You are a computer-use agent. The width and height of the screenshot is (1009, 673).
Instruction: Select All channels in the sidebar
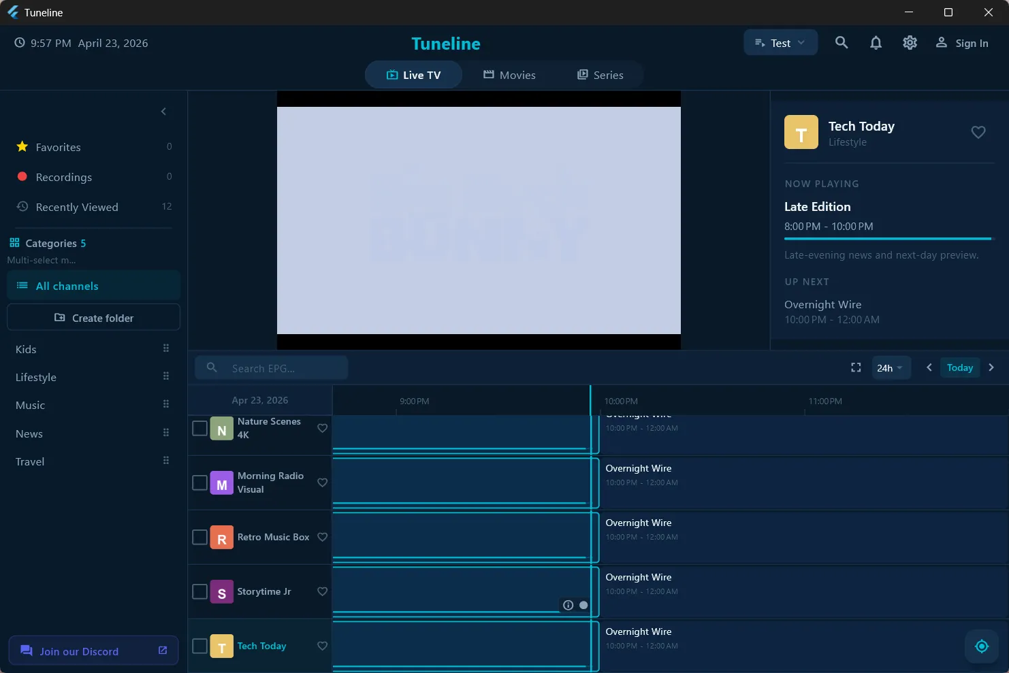click(93, 286)
